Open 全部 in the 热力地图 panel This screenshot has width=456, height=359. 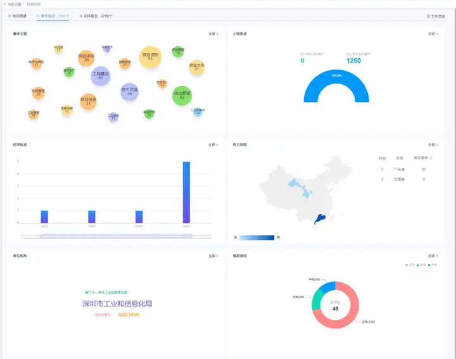point(433,144)
